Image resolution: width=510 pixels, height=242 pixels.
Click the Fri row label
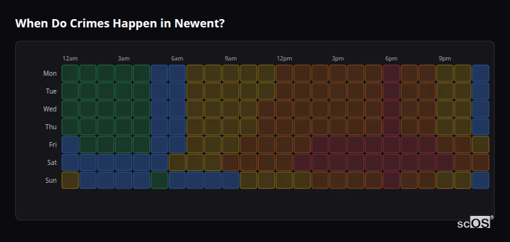click(x=53, y=145)
